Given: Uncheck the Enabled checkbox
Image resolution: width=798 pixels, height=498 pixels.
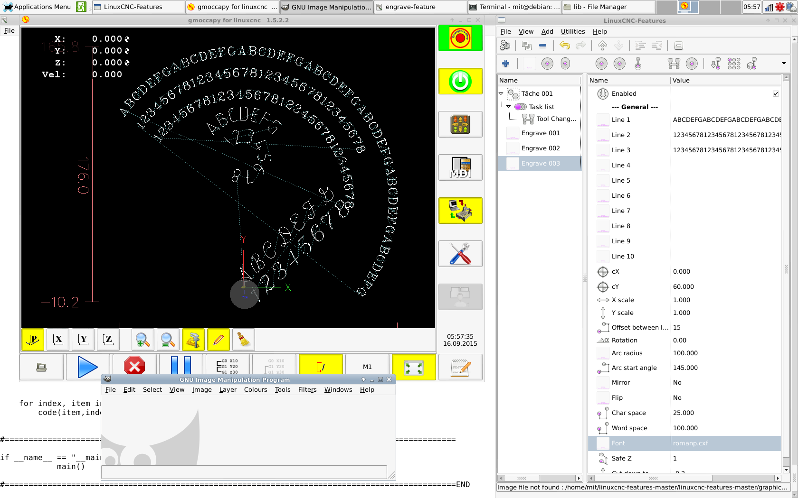Looking at the screenshot, I should pos(776,94).
